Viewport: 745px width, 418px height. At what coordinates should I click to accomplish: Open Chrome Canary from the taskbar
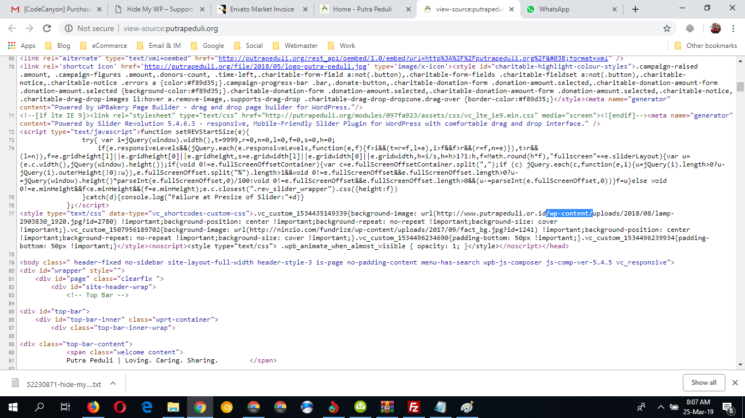tap(226, 407)
